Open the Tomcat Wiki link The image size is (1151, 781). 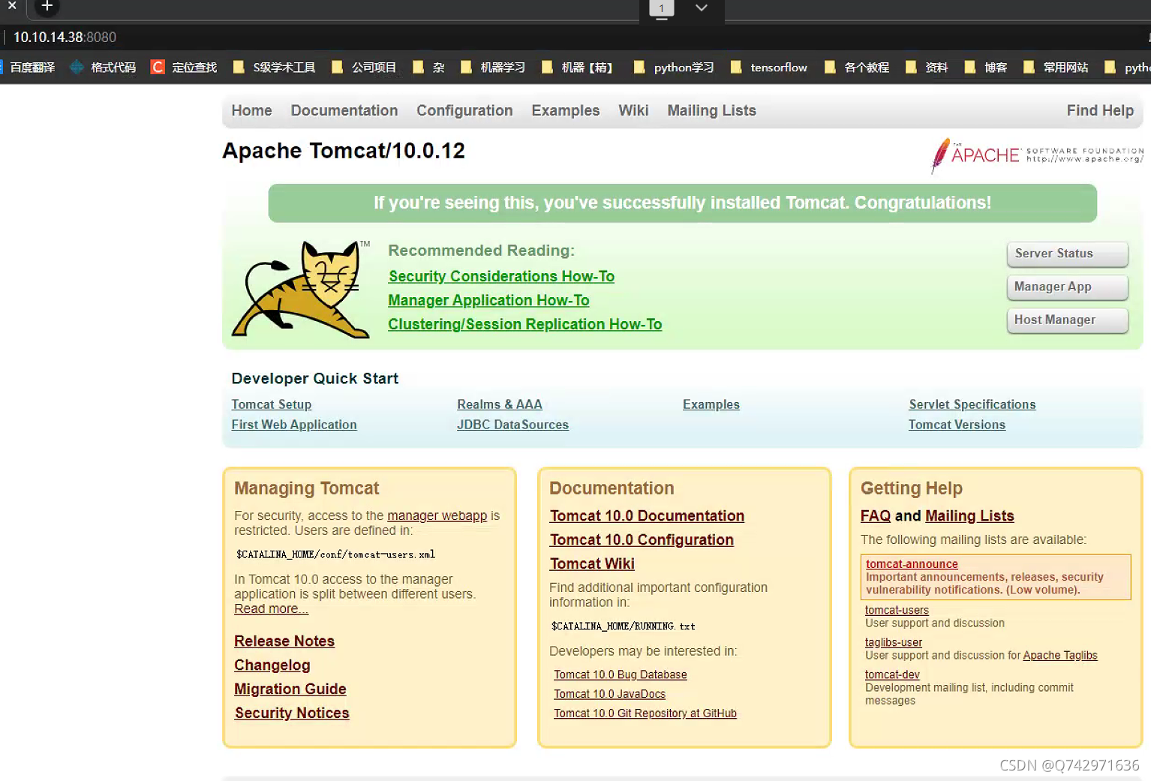point(592,563)
